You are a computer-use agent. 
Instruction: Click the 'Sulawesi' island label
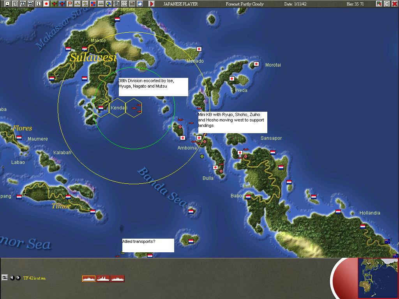[x=93, y=58]
